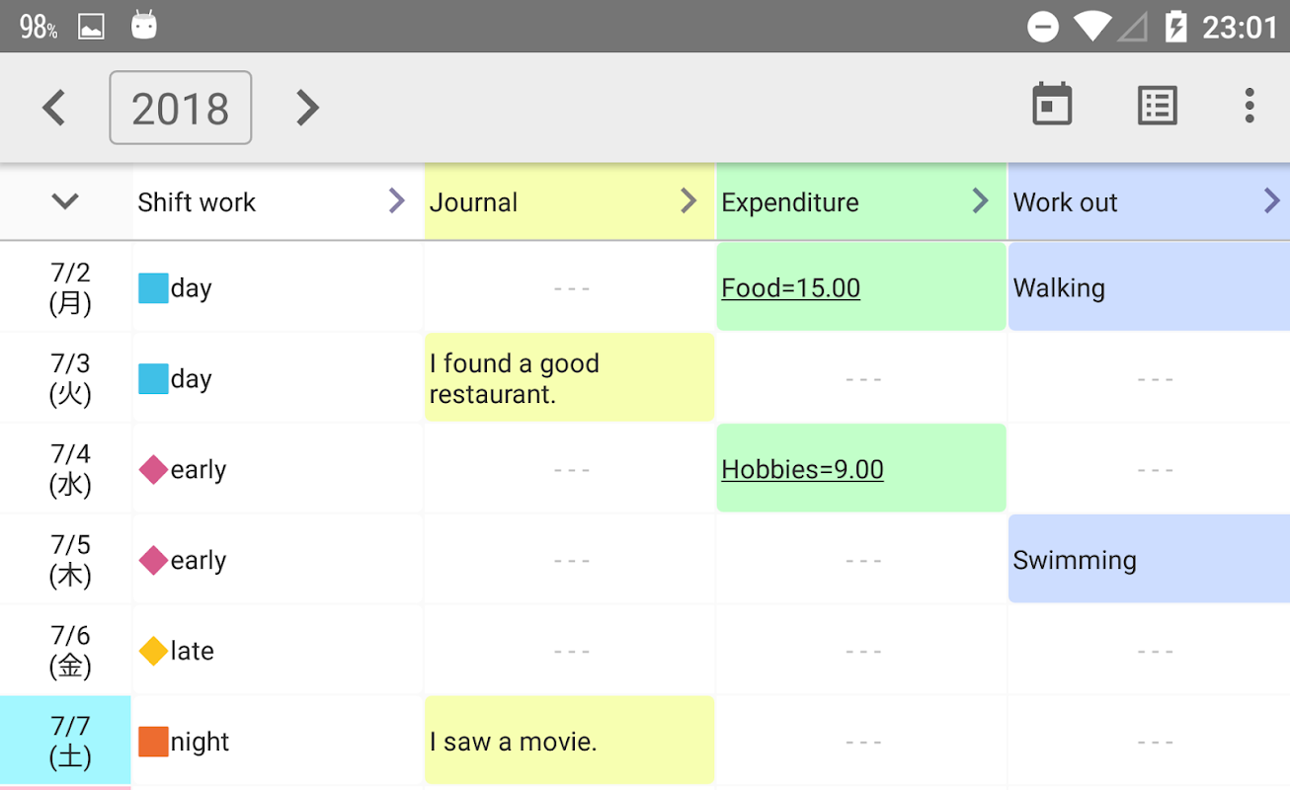Viewport: 1290px width, 790px height.
Task: Select the Expenditure column header
Action: 840,202
